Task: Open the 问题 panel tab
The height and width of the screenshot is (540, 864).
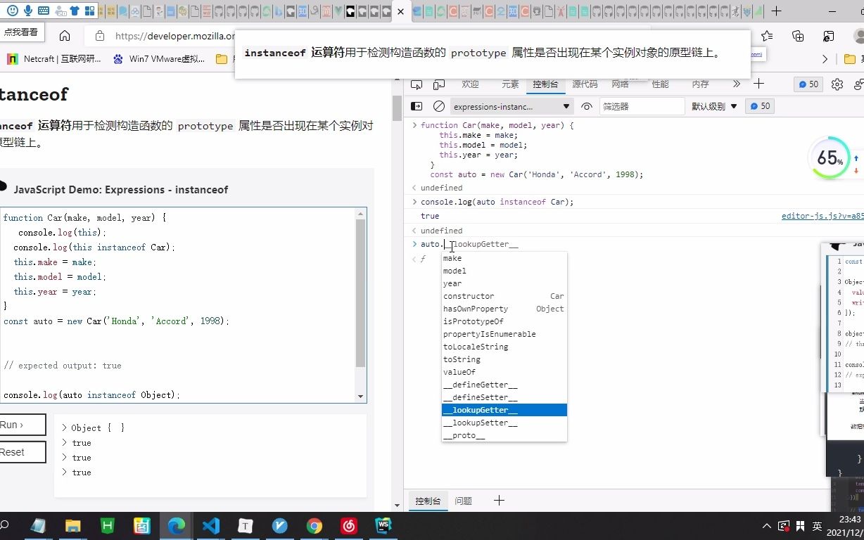Action: [463, 501]
